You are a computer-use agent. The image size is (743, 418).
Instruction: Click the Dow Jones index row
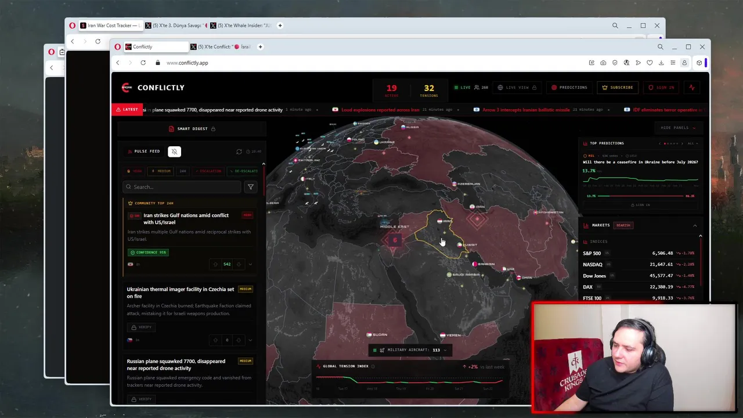639,276
